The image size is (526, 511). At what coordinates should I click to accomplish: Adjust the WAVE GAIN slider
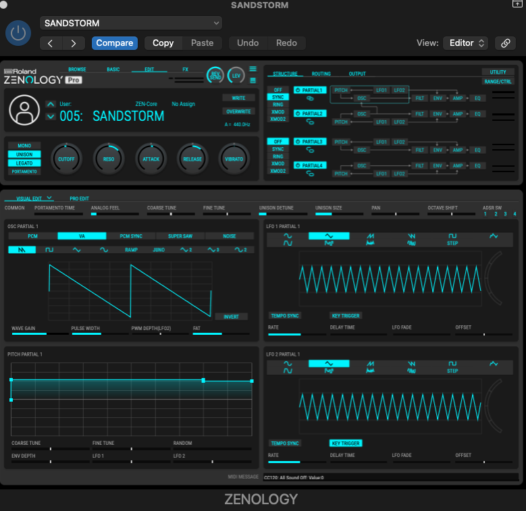(40, 333)
